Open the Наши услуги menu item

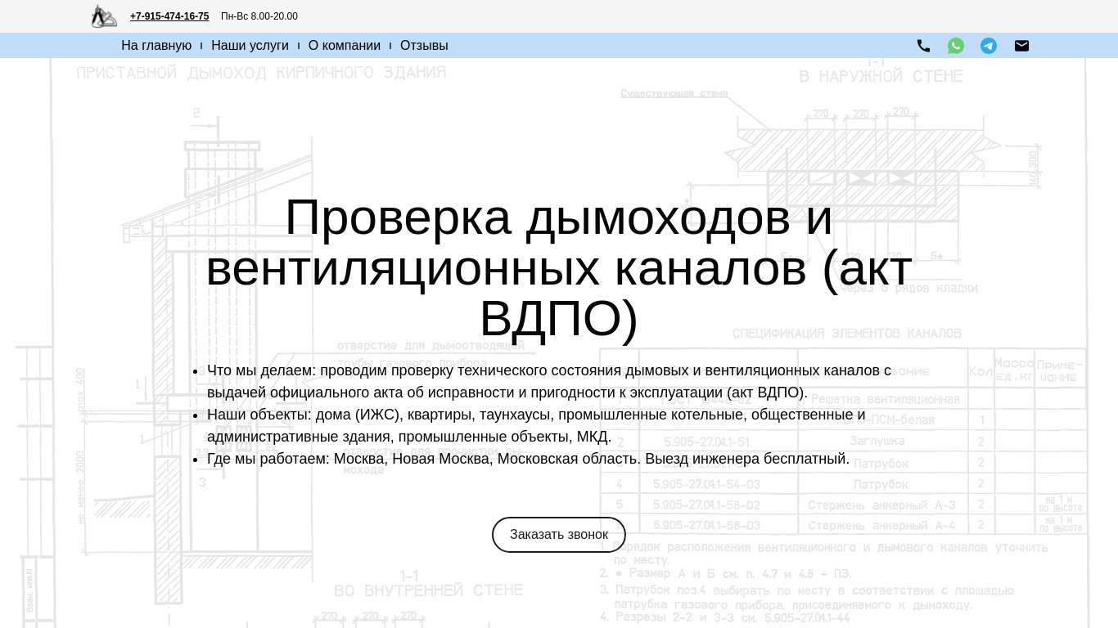pos(250,46)
